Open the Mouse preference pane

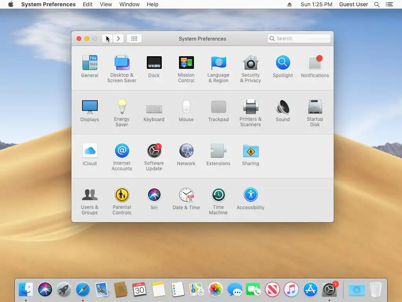pyautogui.click(x=186, y=110)
